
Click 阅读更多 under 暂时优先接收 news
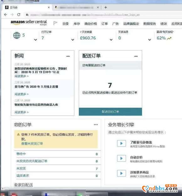tap(21, 112)
